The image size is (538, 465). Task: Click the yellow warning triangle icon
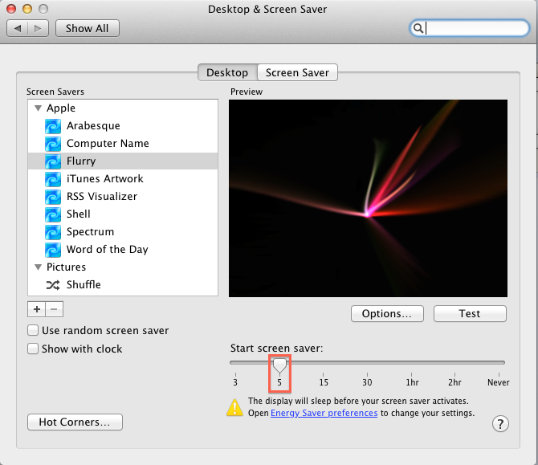pyautogui.click(x=234, y=408)
